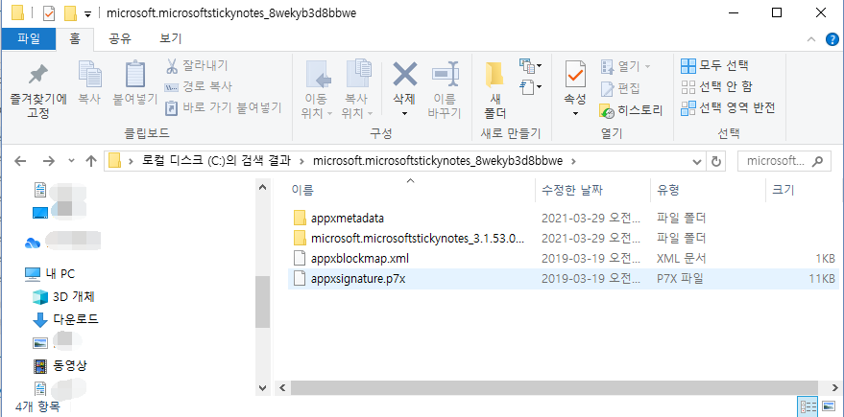Click the 히스토리 (History) icon
This screenshot has width=844, height=417.
[x=607, y=111]
